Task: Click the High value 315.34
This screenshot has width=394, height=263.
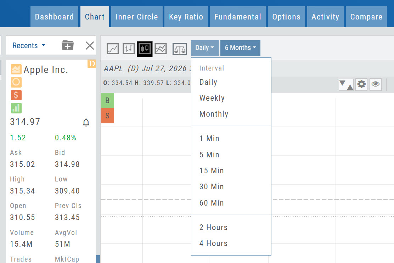Action: [x=22, y=191]
